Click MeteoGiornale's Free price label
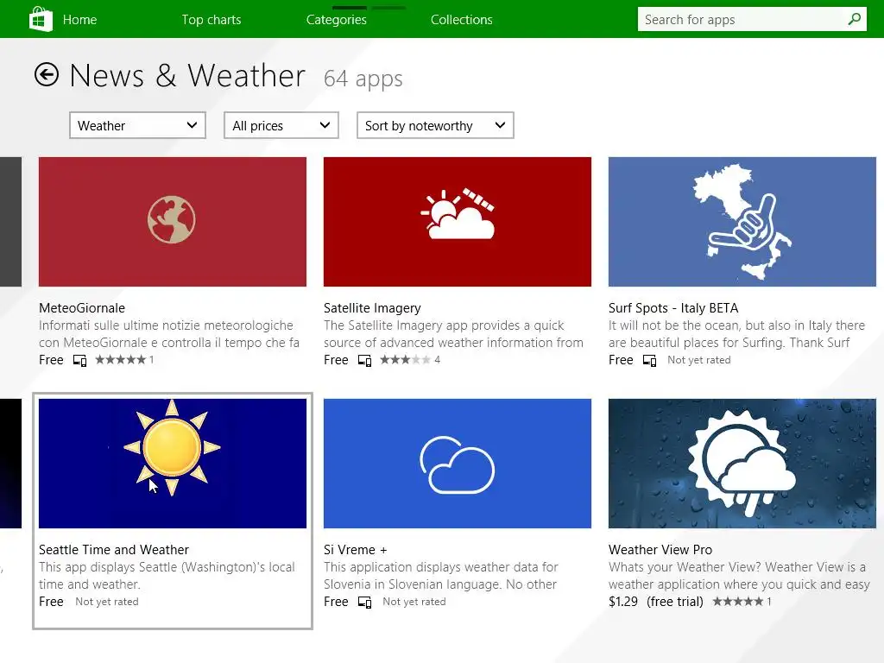The height and width of the screenshot is (663, 884). pos(51,360)
